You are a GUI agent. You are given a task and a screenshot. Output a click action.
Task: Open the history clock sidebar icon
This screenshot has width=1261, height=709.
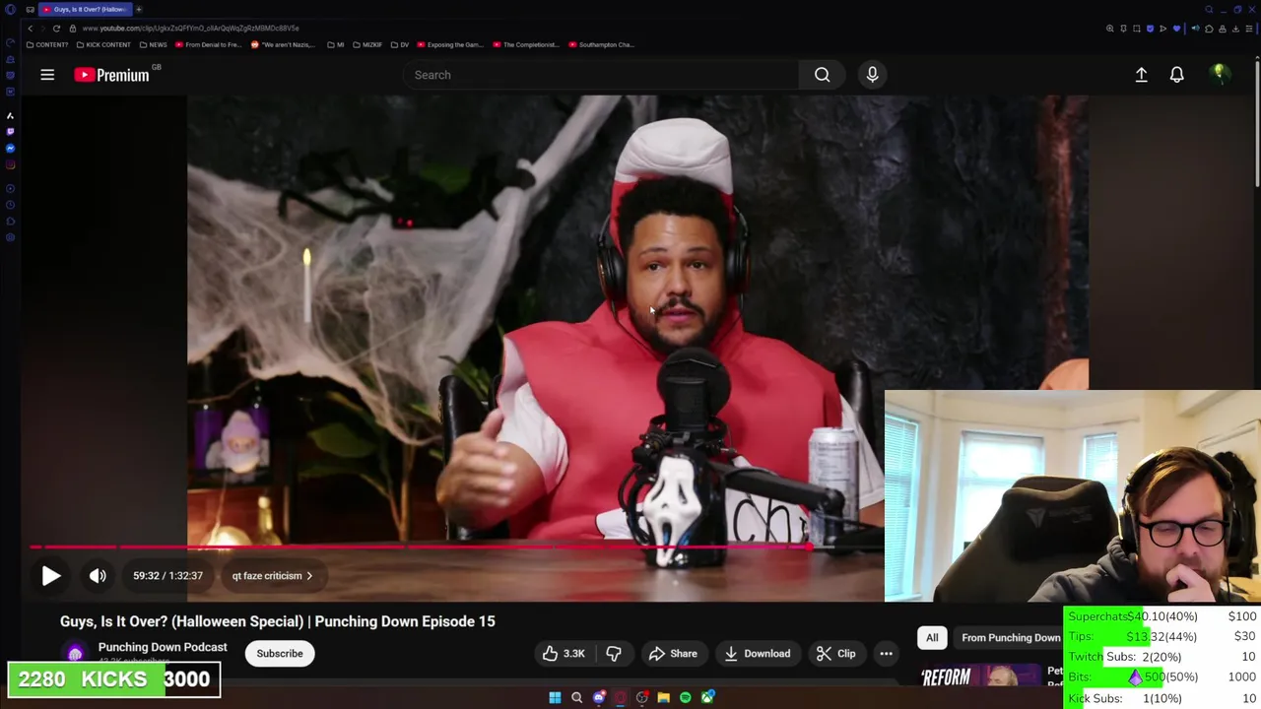[x=11, y=205]
